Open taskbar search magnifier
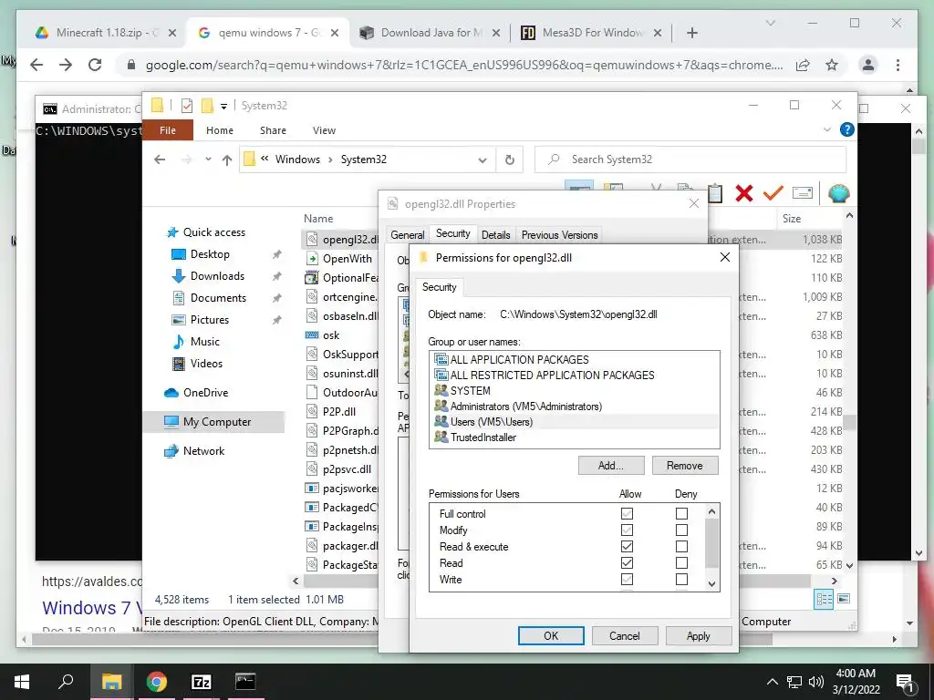Screen dimensions: 934x700 [x=66, y=681]
